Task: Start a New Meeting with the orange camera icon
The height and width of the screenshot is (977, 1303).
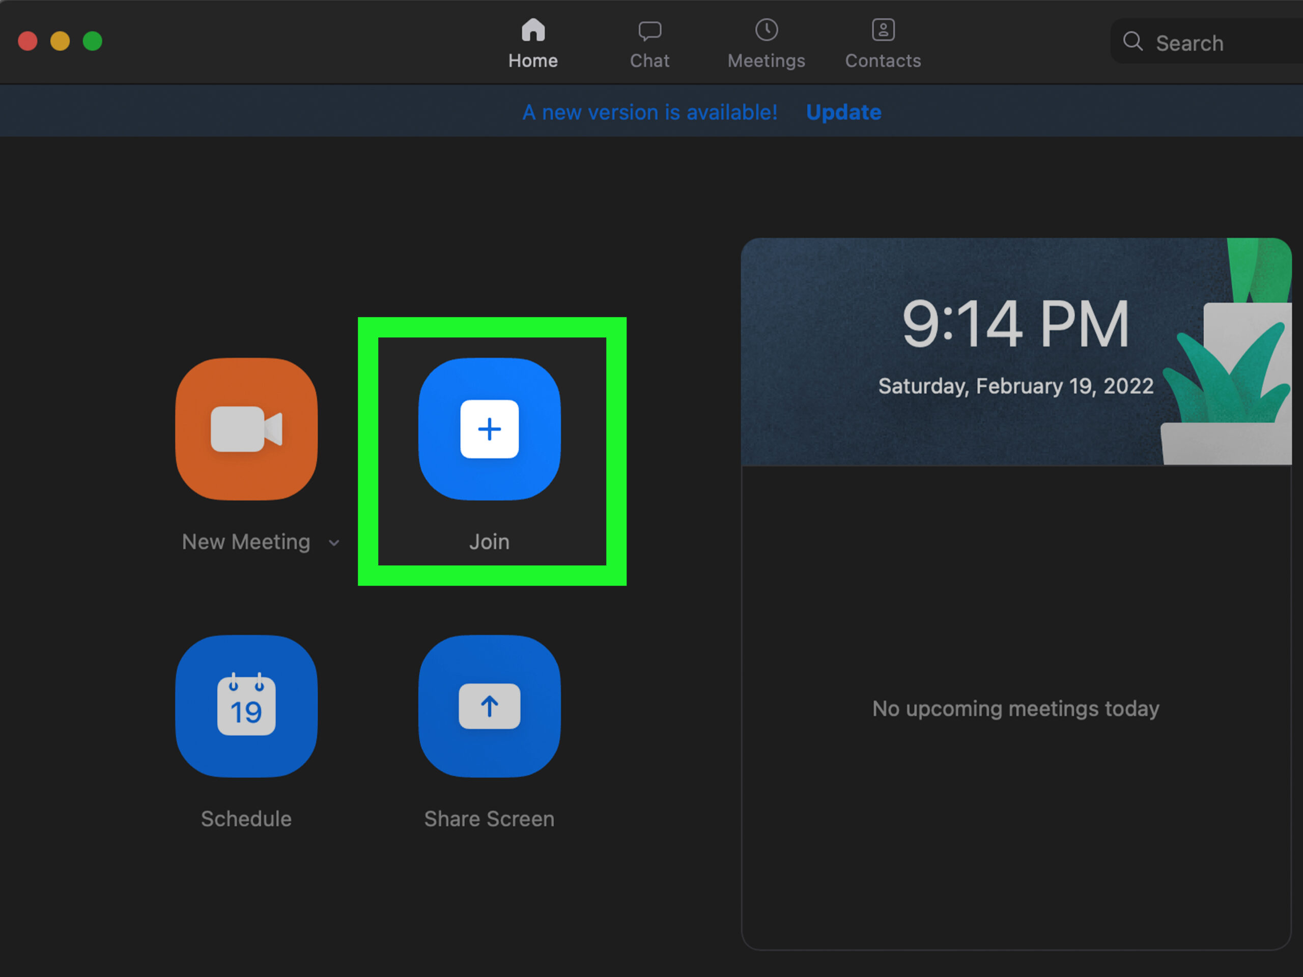Action: 246,429
